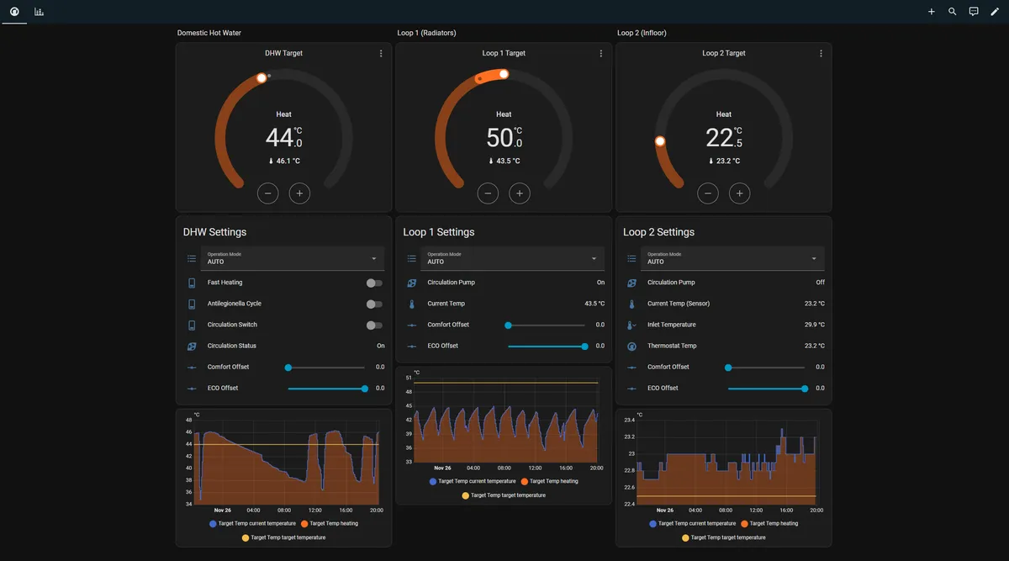
Task: Click Loop 1 Circulation Pump icon
Action: pyautogui.click(x=412, y=283)
